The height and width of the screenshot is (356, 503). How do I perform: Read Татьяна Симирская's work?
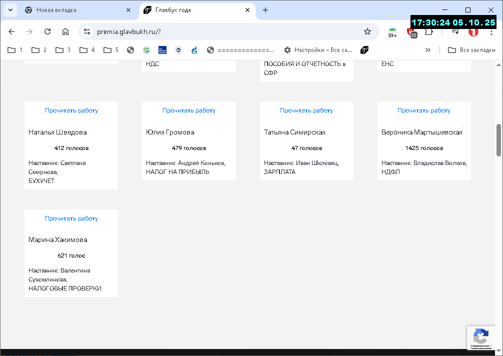[306, 110]
